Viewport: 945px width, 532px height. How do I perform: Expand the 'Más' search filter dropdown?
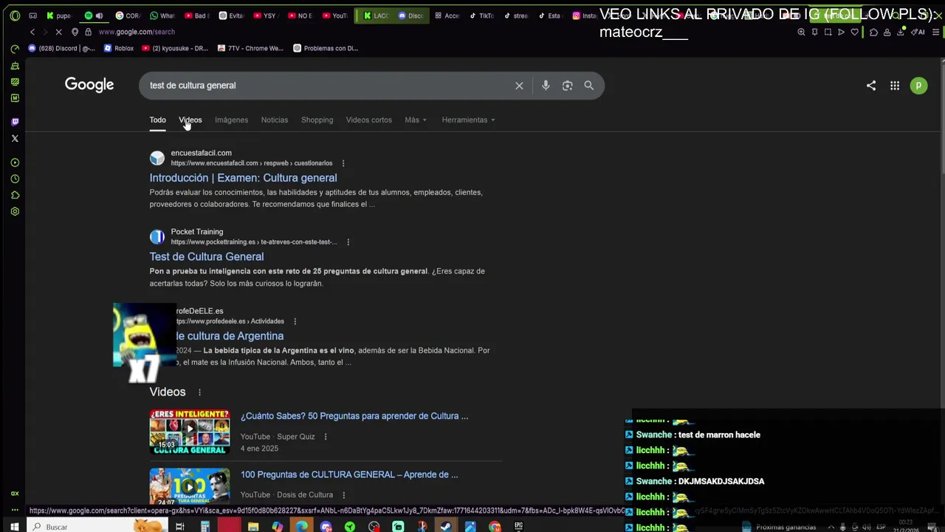[x=416, y=120]
